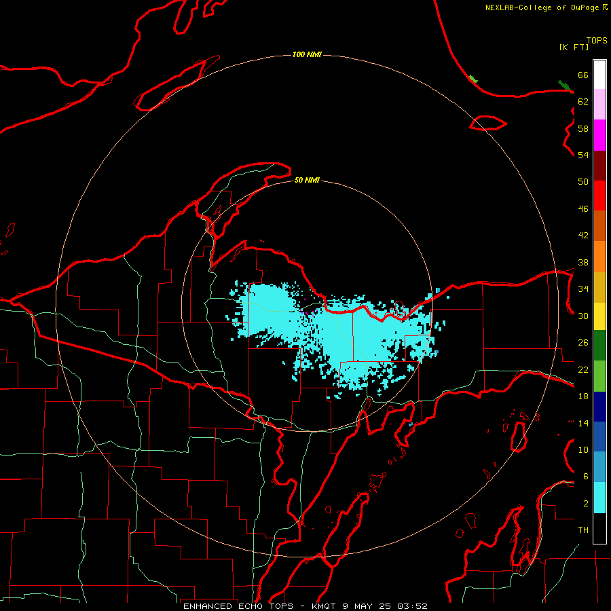Click the 2 scale value
The image size is (611, 611).
(586, 504)
